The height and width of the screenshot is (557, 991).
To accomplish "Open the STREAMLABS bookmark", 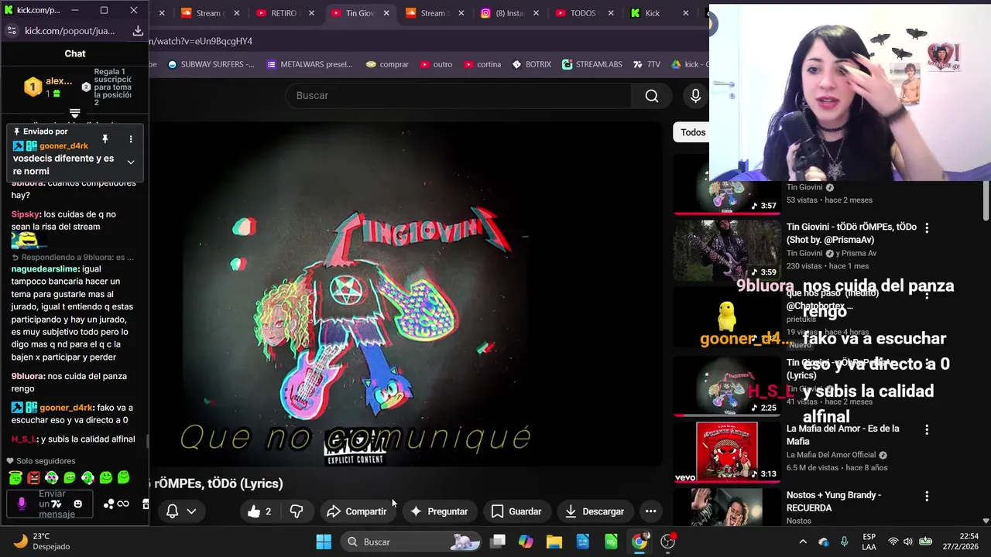I will pos(592,64).
